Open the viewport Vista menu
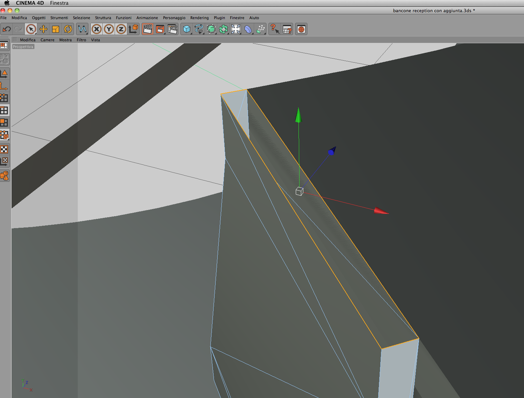The height and width of the screenshot is (398, 524). tap(96, 40)
